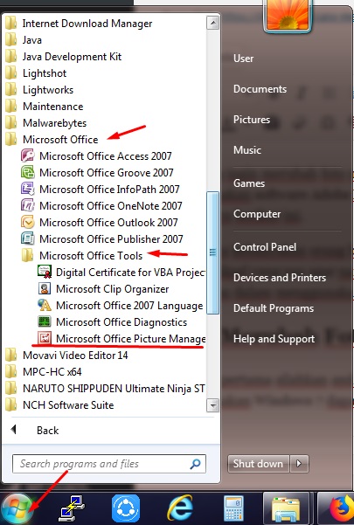The height and width of the screenshot is (525, 354).
Task: Open the Shut down options arrow
Action: click(300, 464)
